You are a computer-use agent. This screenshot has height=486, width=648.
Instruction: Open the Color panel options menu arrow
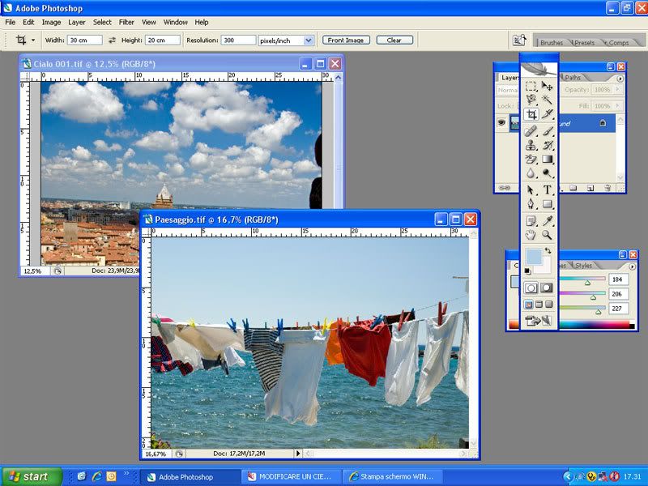632,266
